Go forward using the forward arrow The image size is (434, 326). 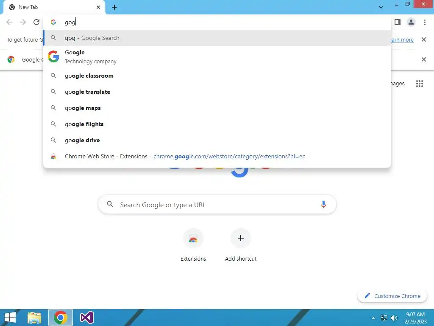point(23,22)
